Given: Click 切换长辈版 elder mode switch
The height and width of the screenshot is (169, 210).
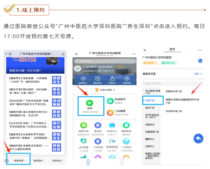Looking at the screenshot, I should (x=104, y=90).
